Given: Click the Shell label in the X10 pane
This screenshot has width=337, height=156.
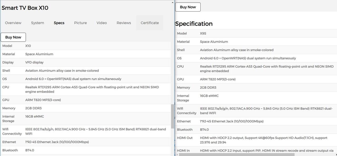Looking at the screenshot, I should (6, 71).
